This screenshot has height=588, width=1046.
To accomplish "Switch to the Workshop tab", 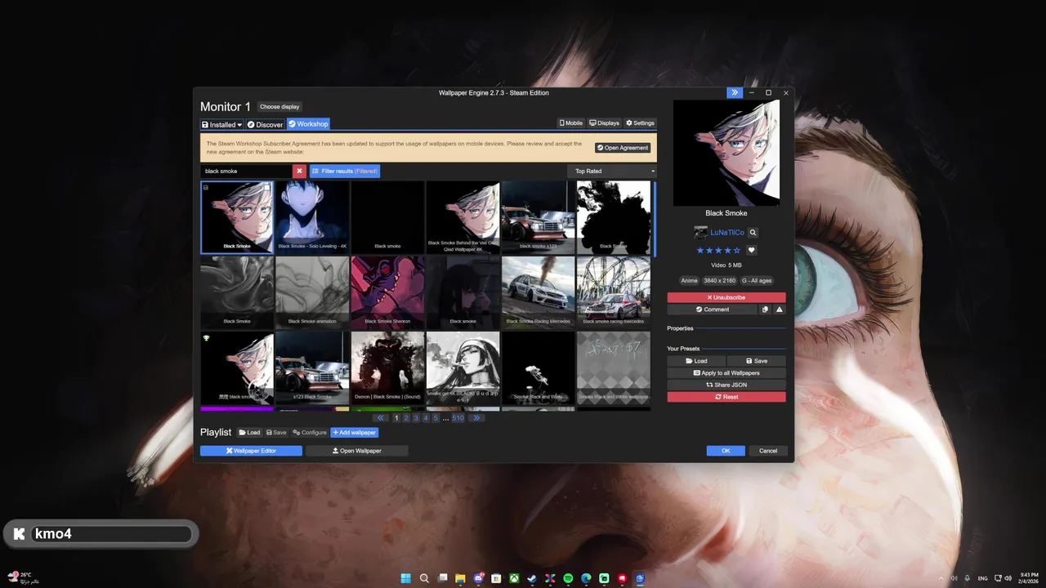I will point(308,124).
